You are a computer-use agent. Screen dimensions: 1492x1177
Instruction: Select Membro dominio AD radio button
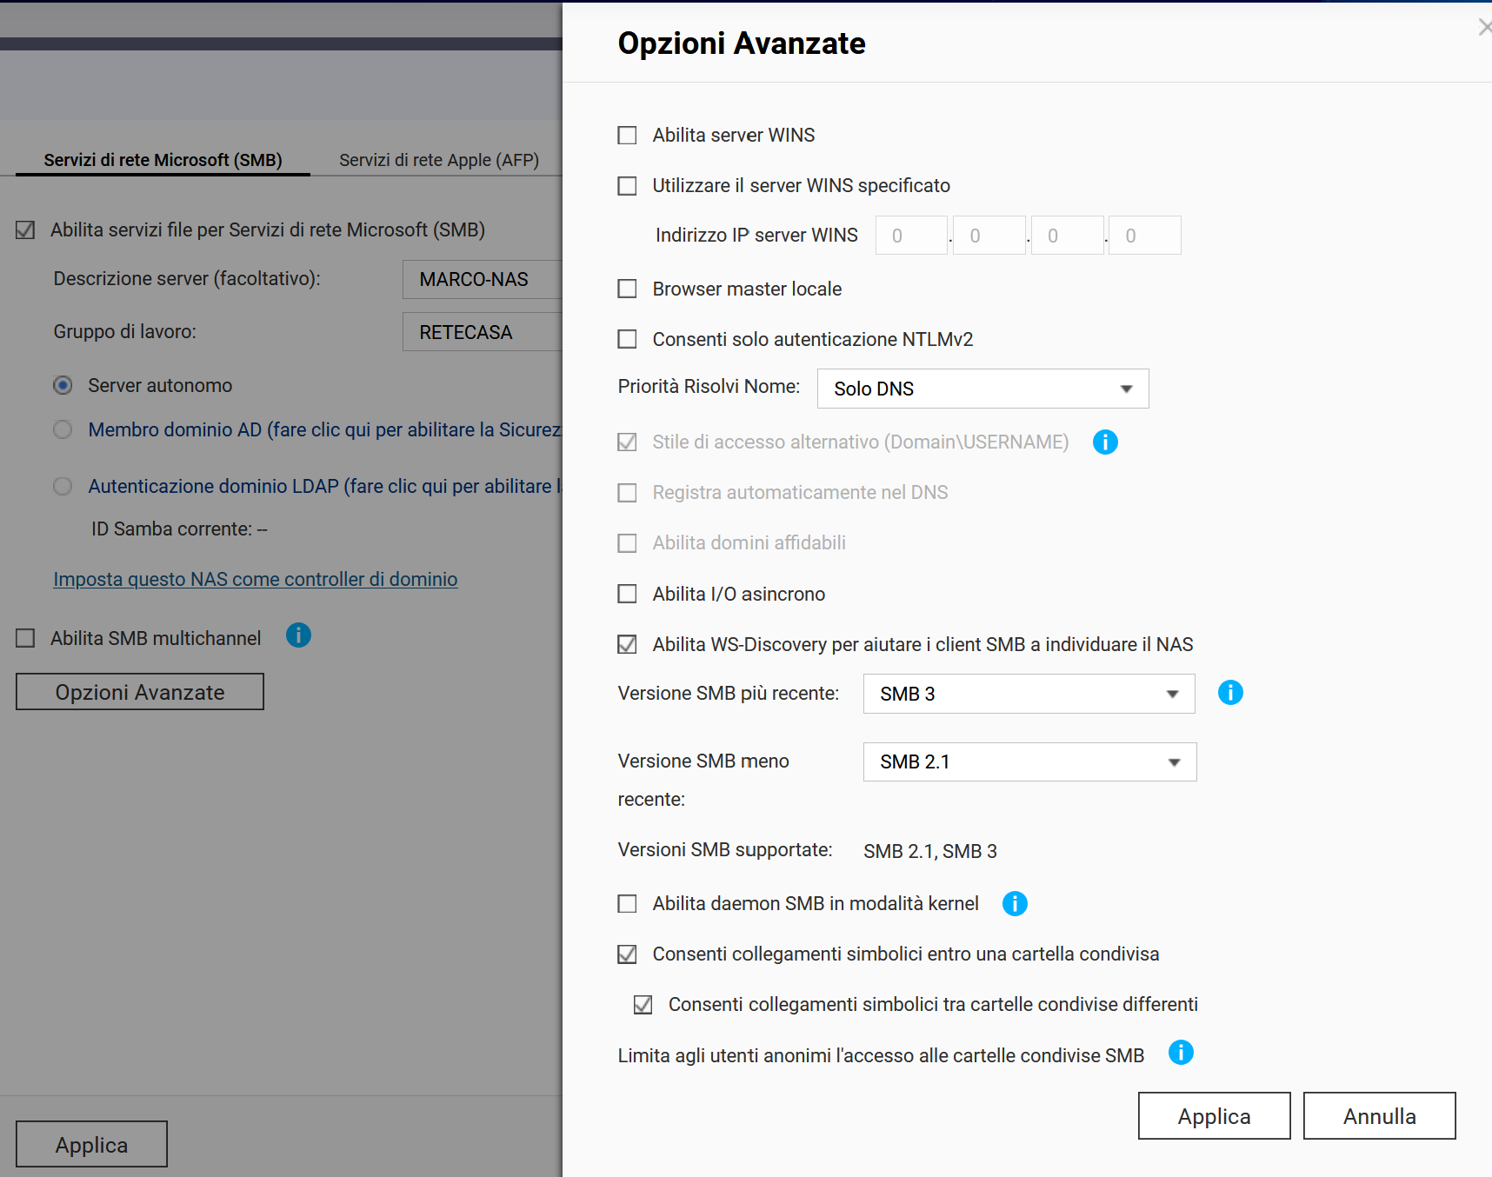(63, 429)
